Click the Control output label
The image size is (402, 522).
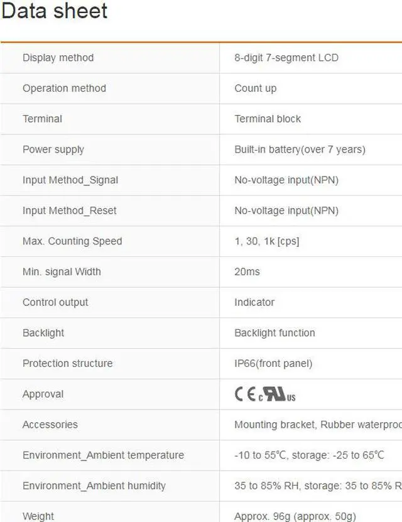click(x=55, y=302)
